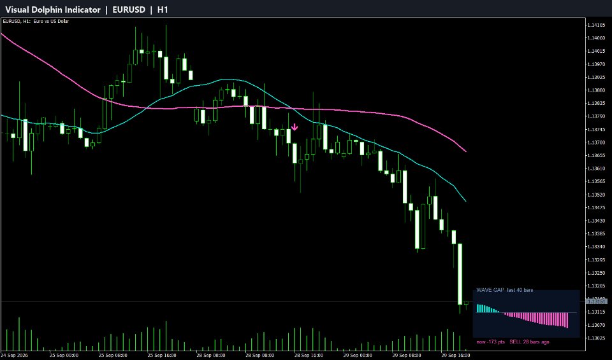This screenshot has width=612, height=360.
Task: Click the '29 Sep 08:00' time axis label
Action: [x=406, y=356]
